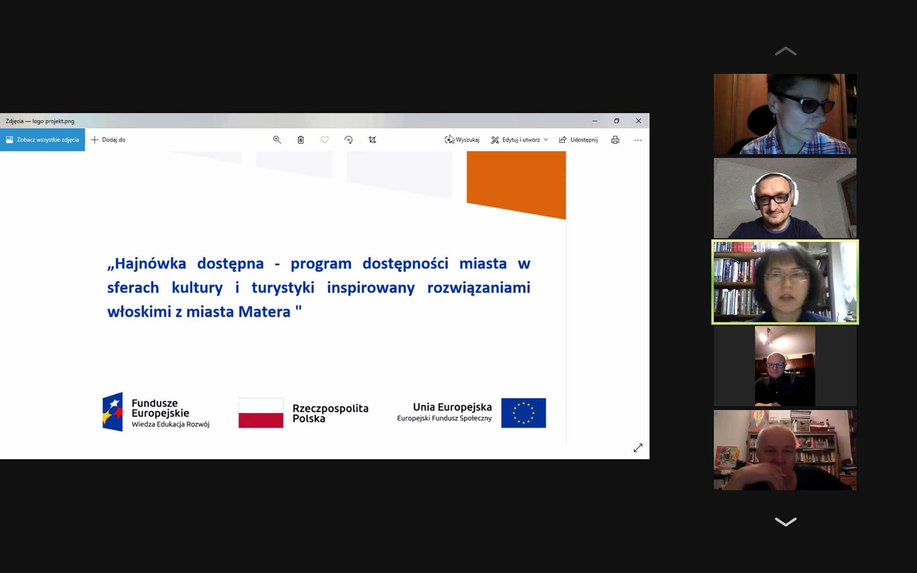The width and height of the screenshot is (917, 573).
Task: Click the Udostępnij share button
Action: 578,140
